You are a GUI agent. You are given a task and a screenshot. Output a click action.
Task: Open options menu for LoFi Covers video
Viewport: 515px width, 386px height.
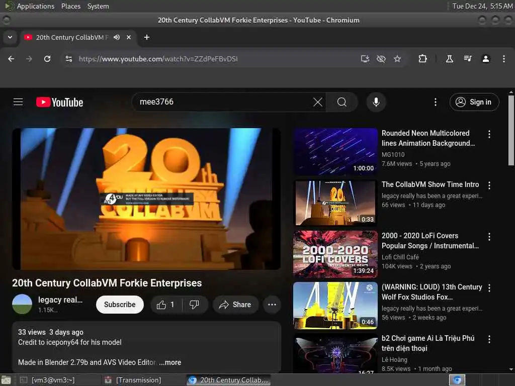click(x=489, y=237)
